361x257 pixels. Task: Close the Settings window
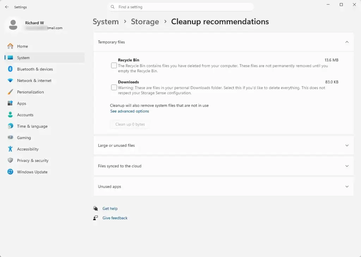(x=354, y=5)
